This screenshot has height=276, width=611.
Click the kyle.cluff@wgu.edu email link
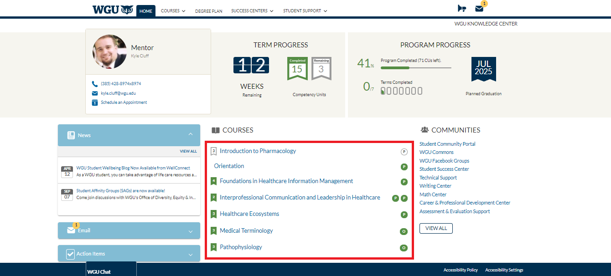click(x=118, y=93)
